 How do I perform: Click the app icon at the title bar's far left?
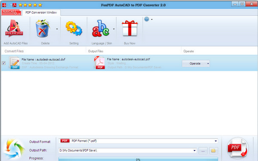point(4,5)
